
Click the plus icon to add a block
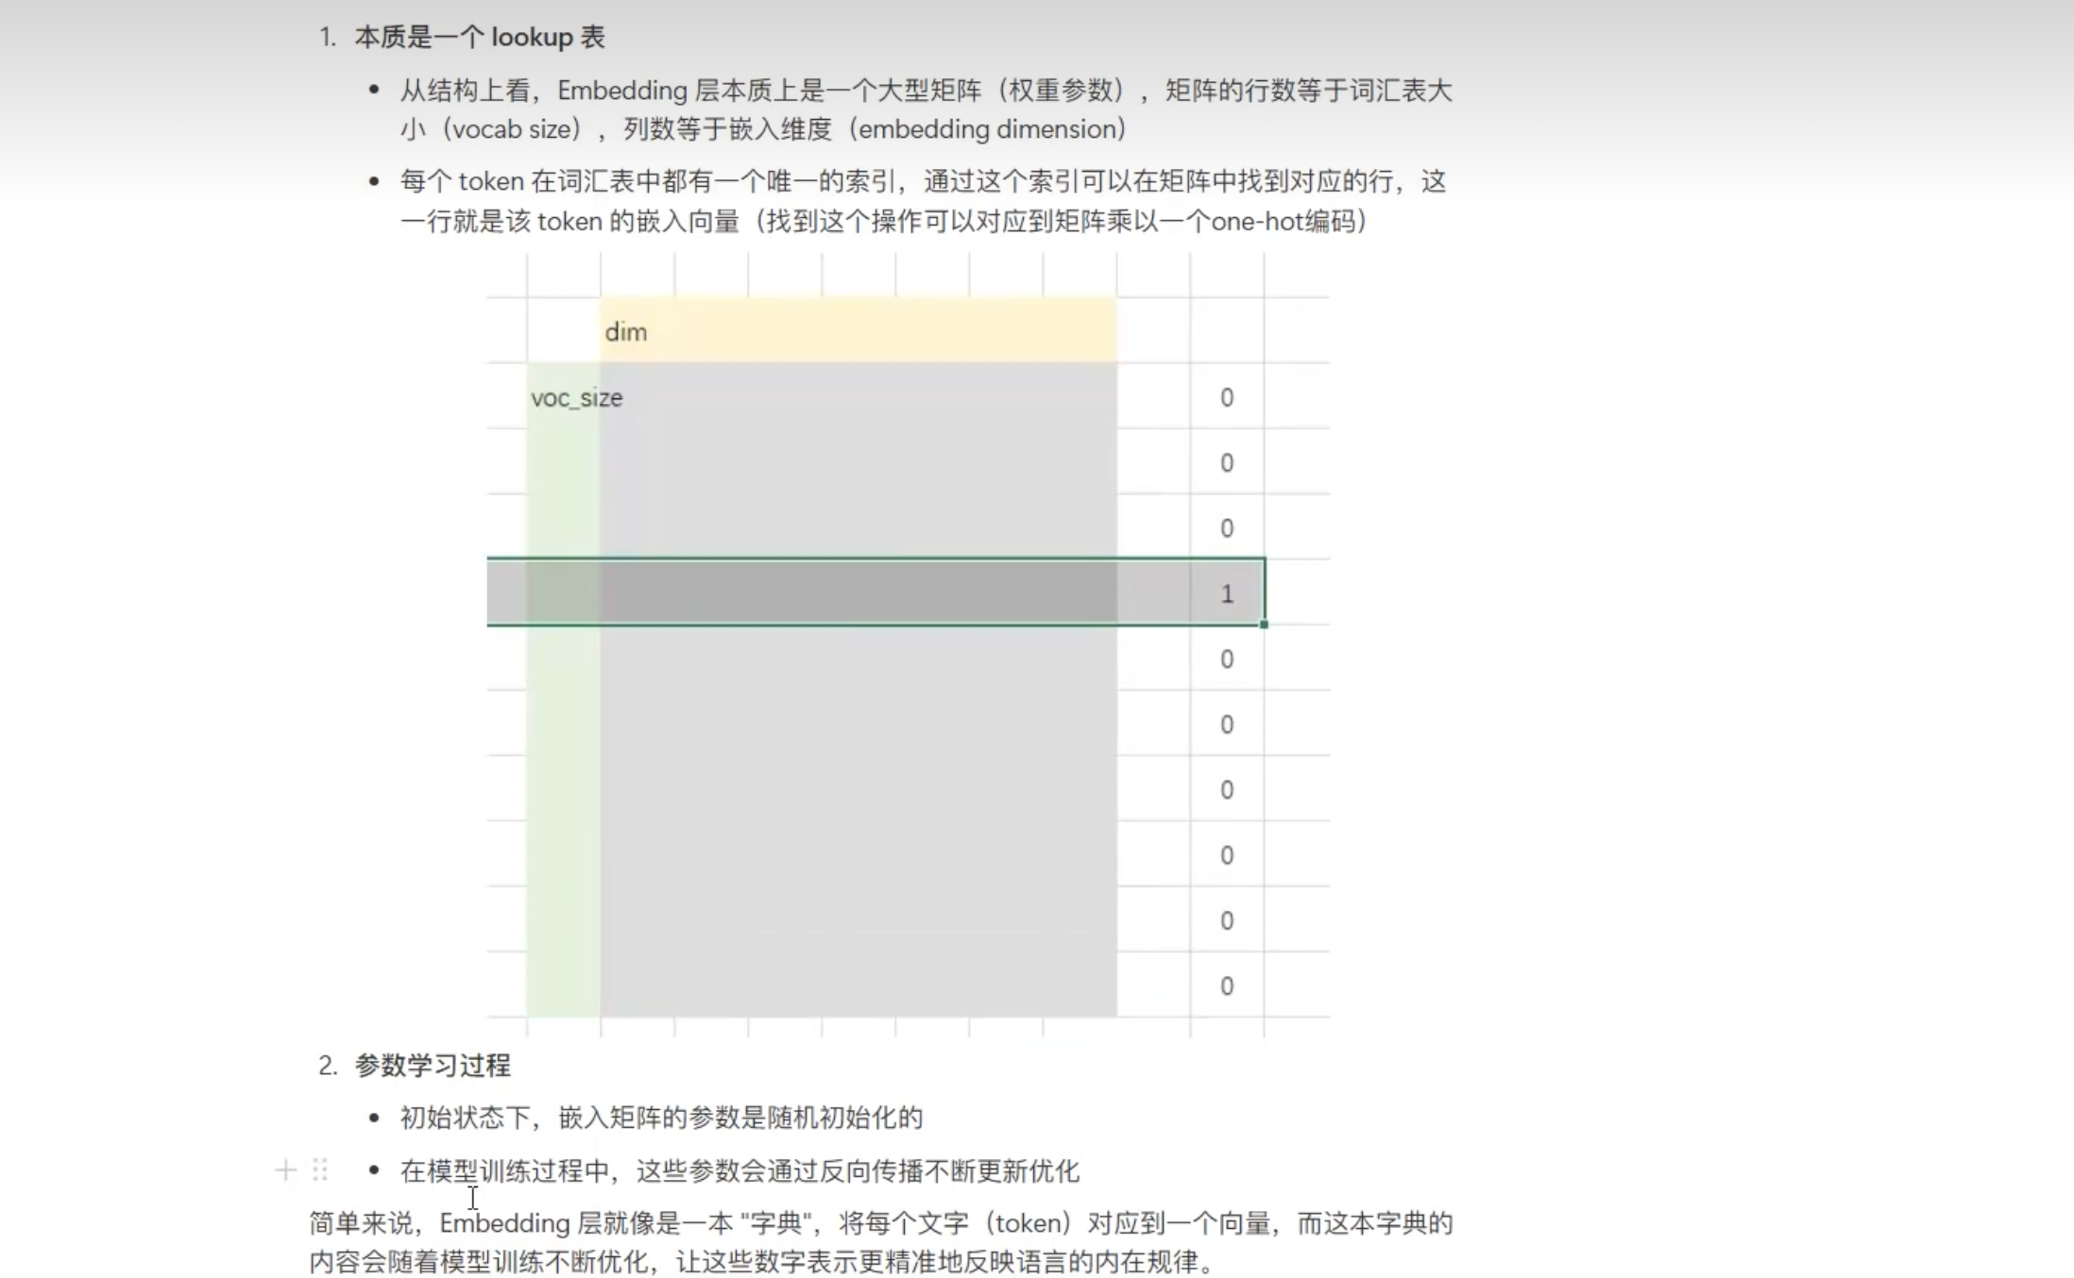pos(285,1170)
